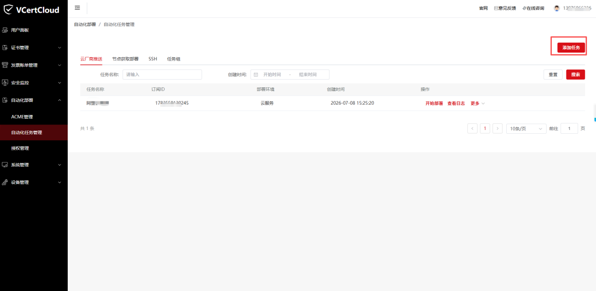Click the 证书管理 sidebar icon
Image resolution: width=596 pixels, height=291 pixels.
point(5,47)
